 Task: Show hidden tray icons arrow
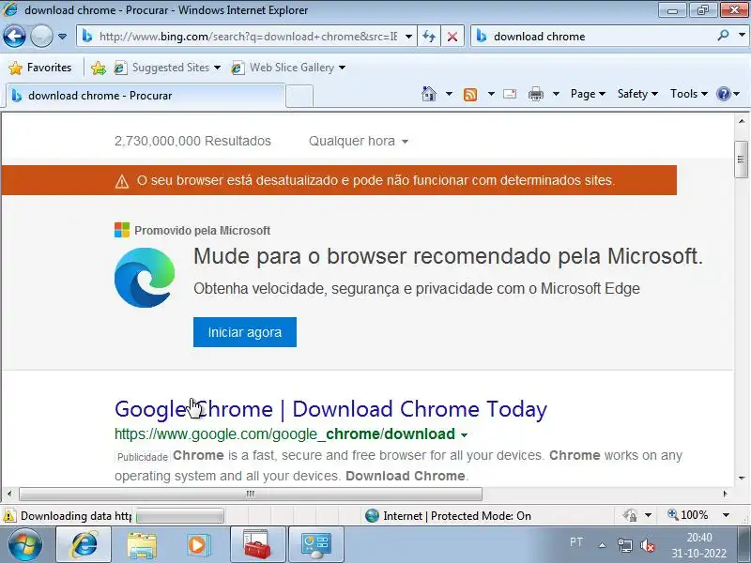[603, 545]
